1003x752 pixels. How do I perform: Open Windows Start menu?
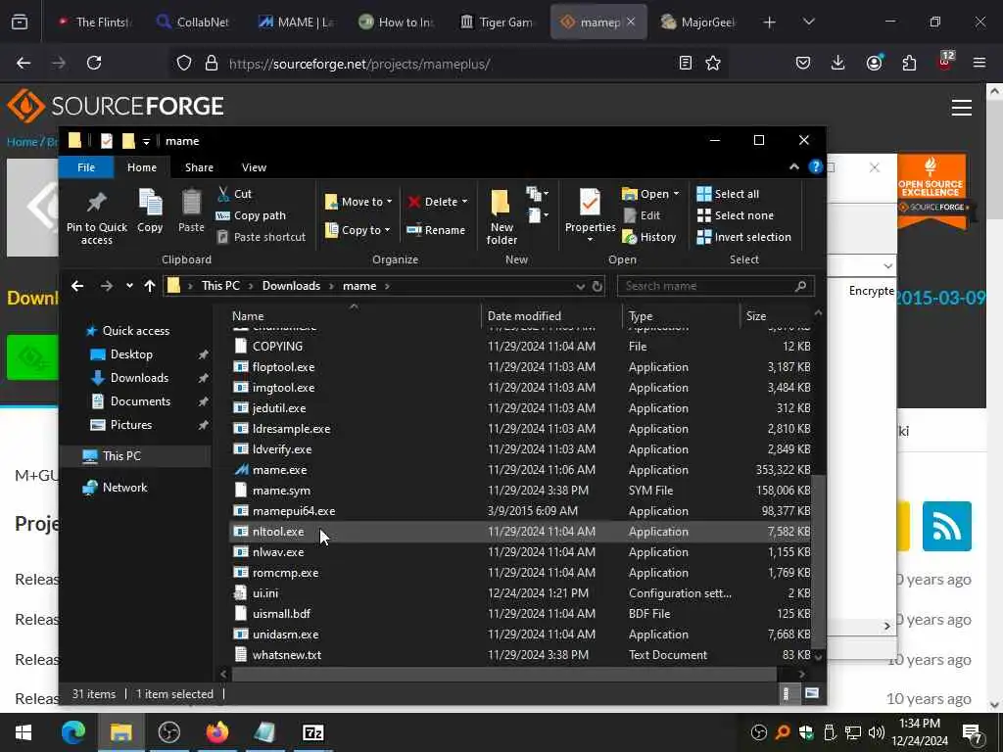[x=24, y=732]
